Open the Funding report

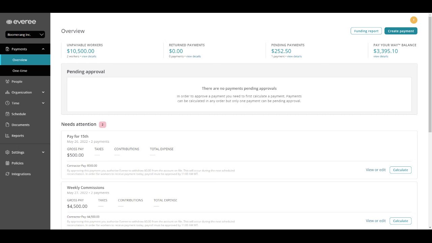pos(366,31)
